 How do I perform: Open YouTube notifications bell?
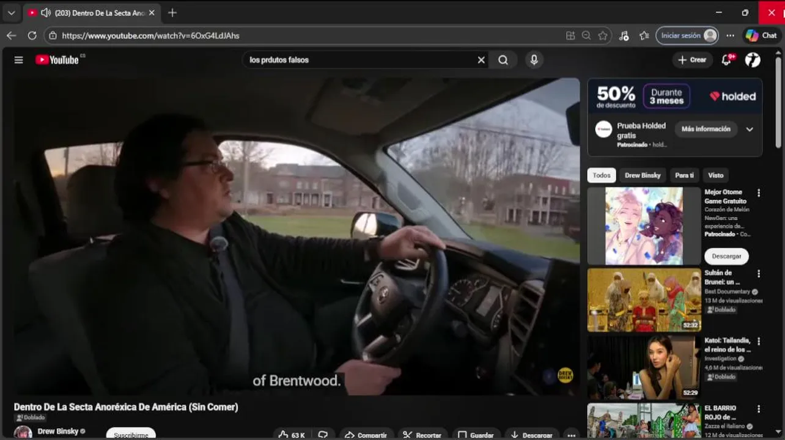(726, 60)
